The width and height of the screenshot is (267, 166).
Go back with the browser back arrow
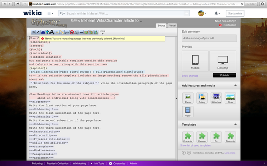point(5,4)
